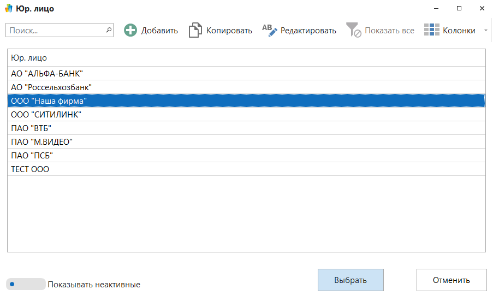The width and height of the screenshot is (493, 301).
Task: Click the Edit pencil icon
Action: pyautogui.click(x=270, y=30)
